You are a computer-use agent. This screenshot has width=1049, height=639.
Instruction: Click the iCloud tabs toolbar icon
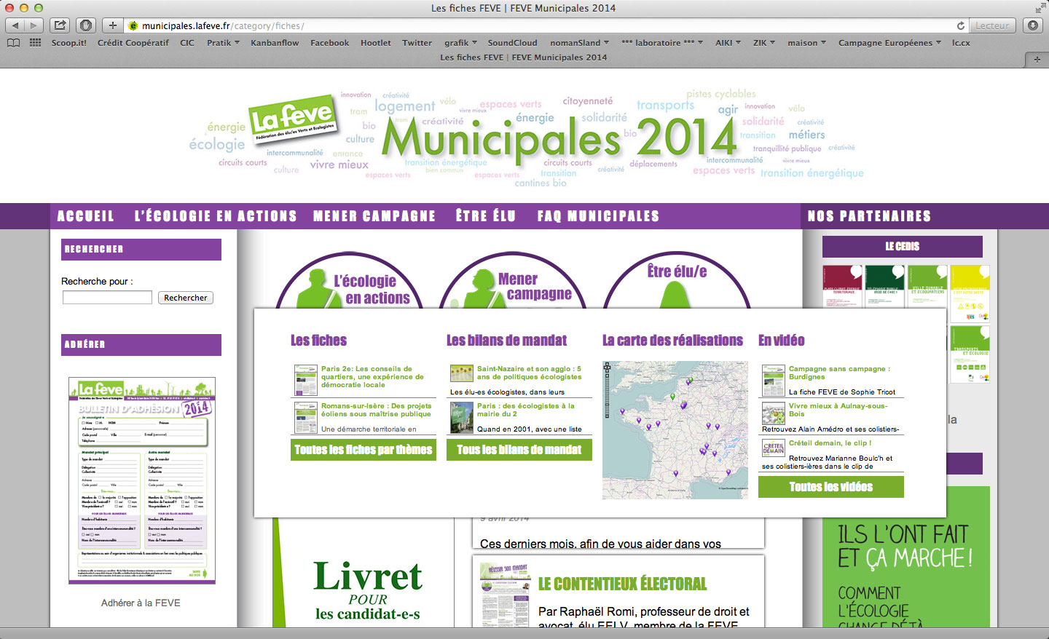86,25
